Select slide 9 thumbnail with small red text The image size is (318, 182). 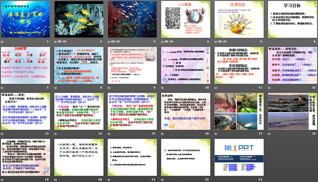(132, 65)
